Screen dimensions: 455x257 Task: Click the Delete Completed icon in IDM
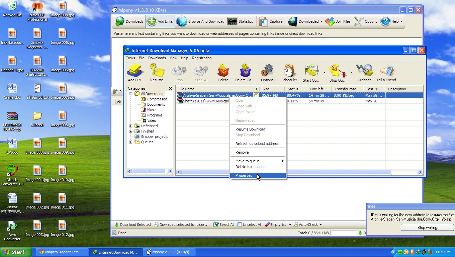[x=245, y=73]
